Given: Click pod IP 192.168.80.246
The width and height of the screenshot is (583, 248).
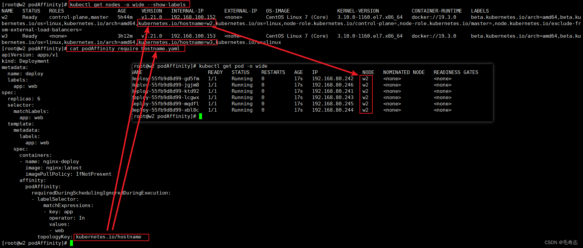Looking at the screenshot, I should pos(333,85).
